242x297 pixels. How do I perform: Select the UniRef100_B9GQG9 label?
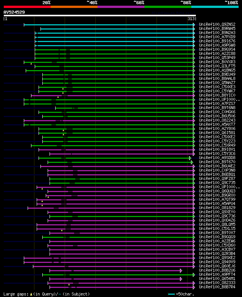pos(217,237)
